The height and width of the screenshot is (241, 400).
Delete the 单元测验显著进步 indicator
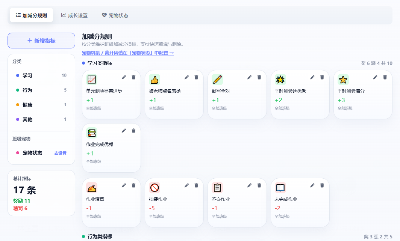[x=133, y=77]
